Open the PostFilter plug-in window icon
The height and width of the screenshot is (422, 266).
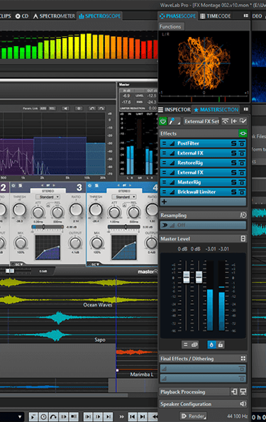[242, 143]
